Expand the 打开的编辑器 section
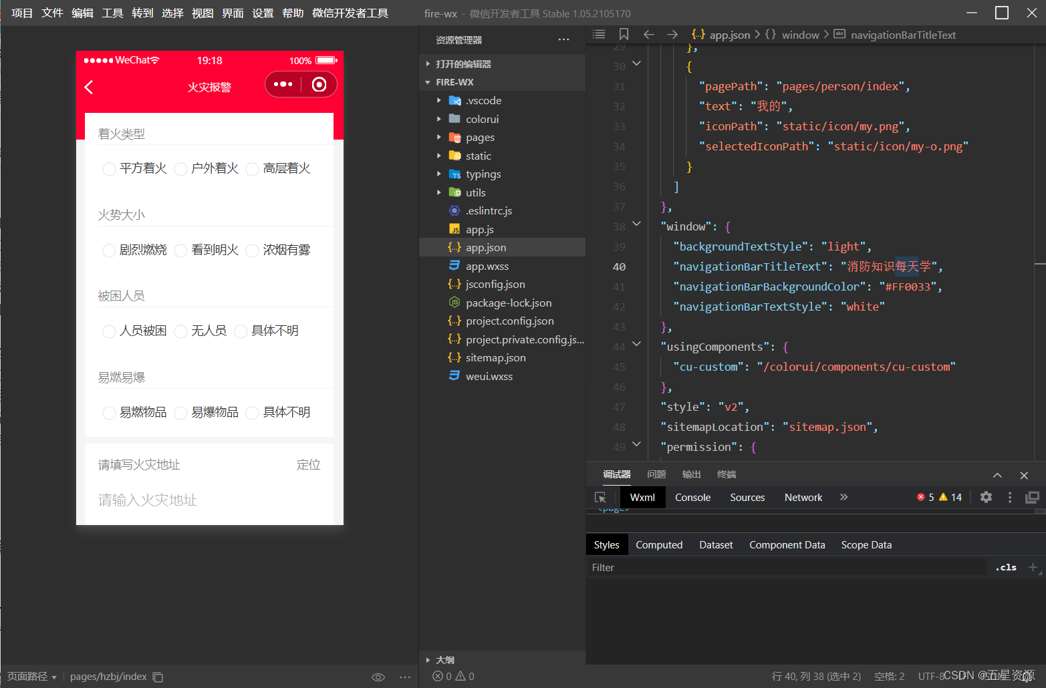 (x=502, y=63)
